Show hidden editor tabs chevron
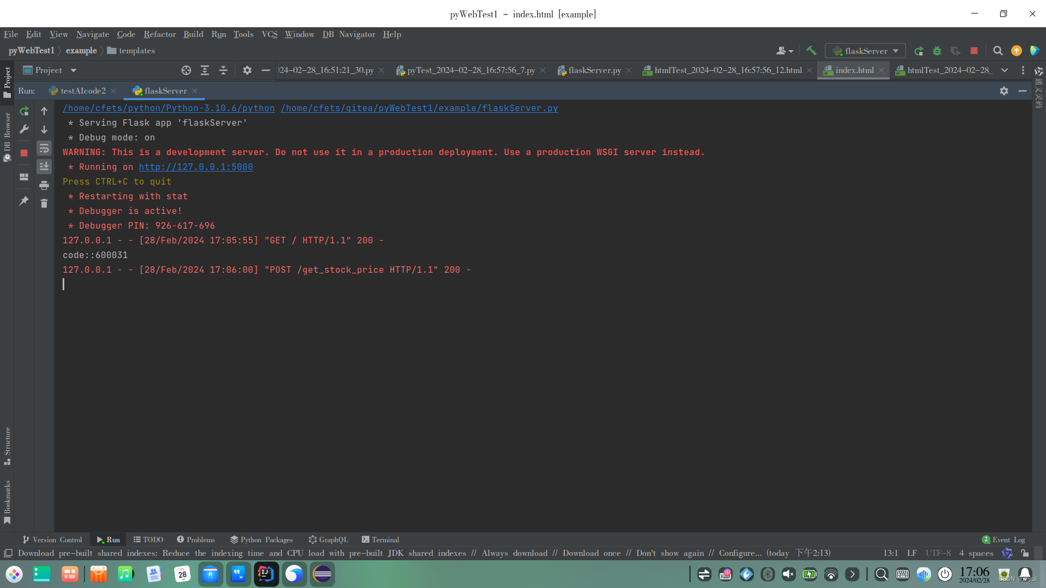Viewport: 1046px width, 588px height. (1005, 70)
